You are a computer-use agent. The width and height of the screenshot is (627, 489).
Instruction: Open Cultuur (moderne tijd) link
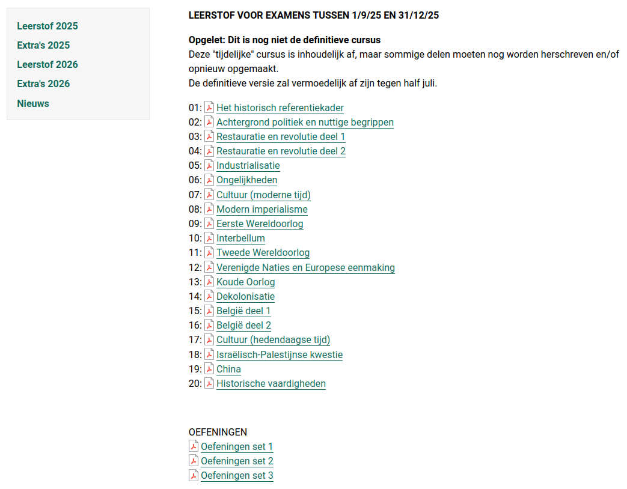click(x=263, y=195)
